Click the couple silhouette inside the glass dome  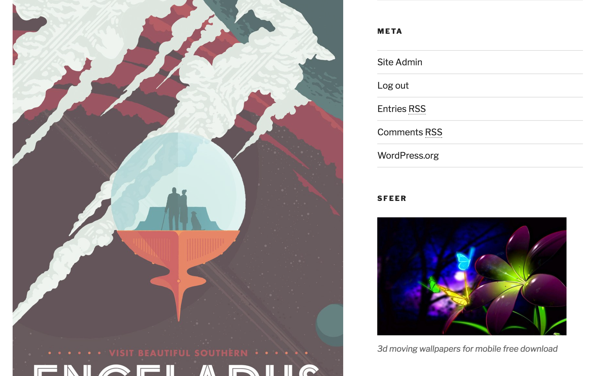[x=177, y=209]
